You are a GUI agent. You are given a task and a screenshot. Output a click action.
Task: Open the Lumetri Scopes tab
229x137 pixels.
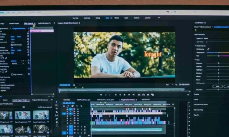(x=14, y=23)
